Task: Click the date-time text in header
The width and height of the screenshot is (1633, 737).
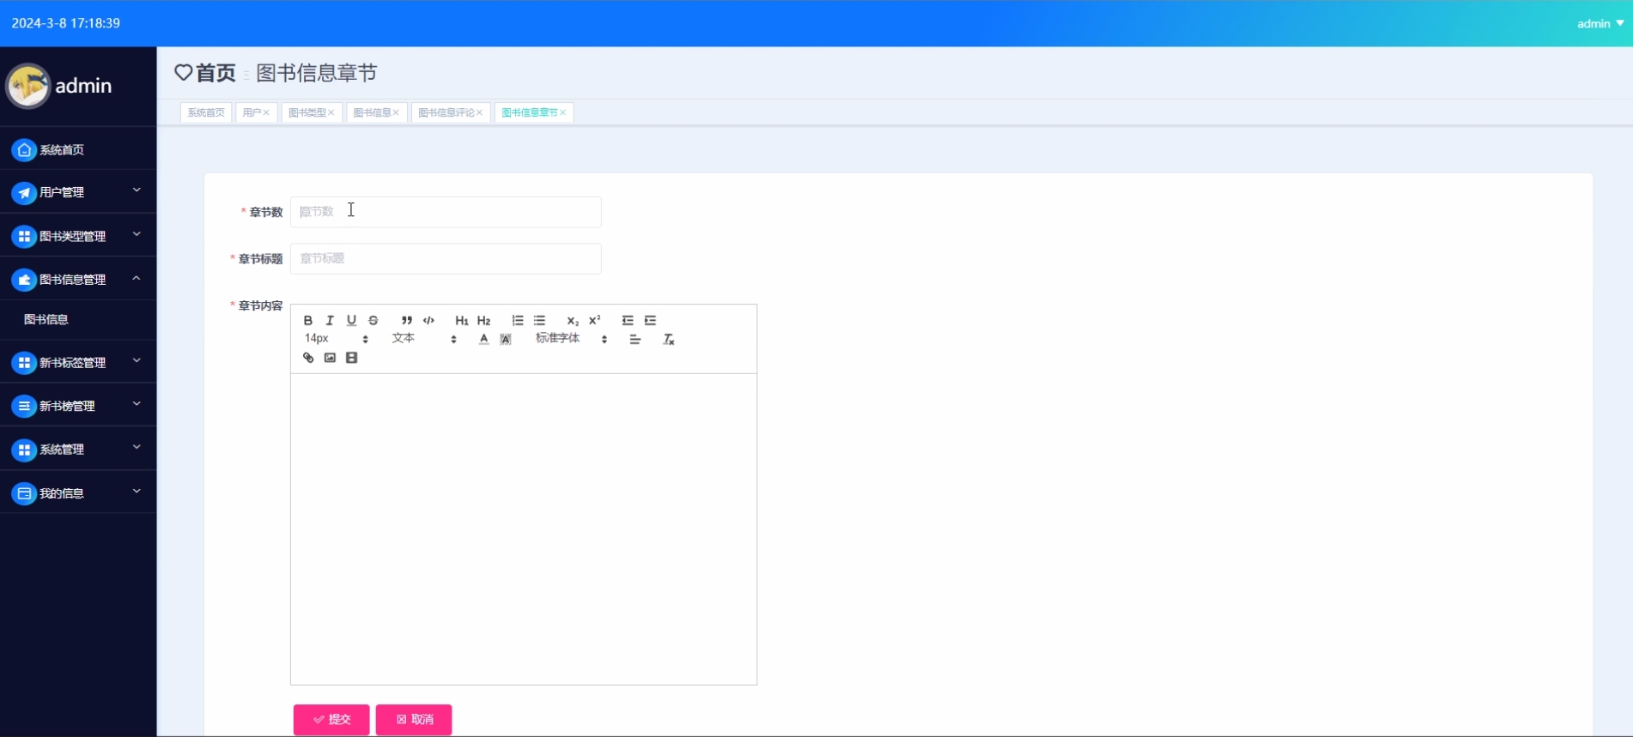Action: pyautogui.click(x=66, y=23)
